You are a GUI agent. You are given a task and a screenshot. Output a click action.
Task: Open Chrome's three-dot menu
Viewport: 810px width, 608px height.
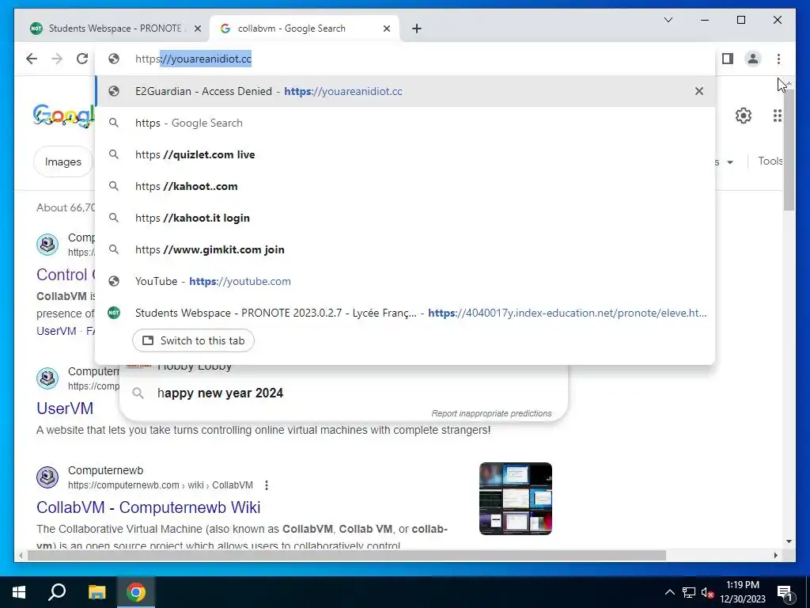click(x=778, y=59)
